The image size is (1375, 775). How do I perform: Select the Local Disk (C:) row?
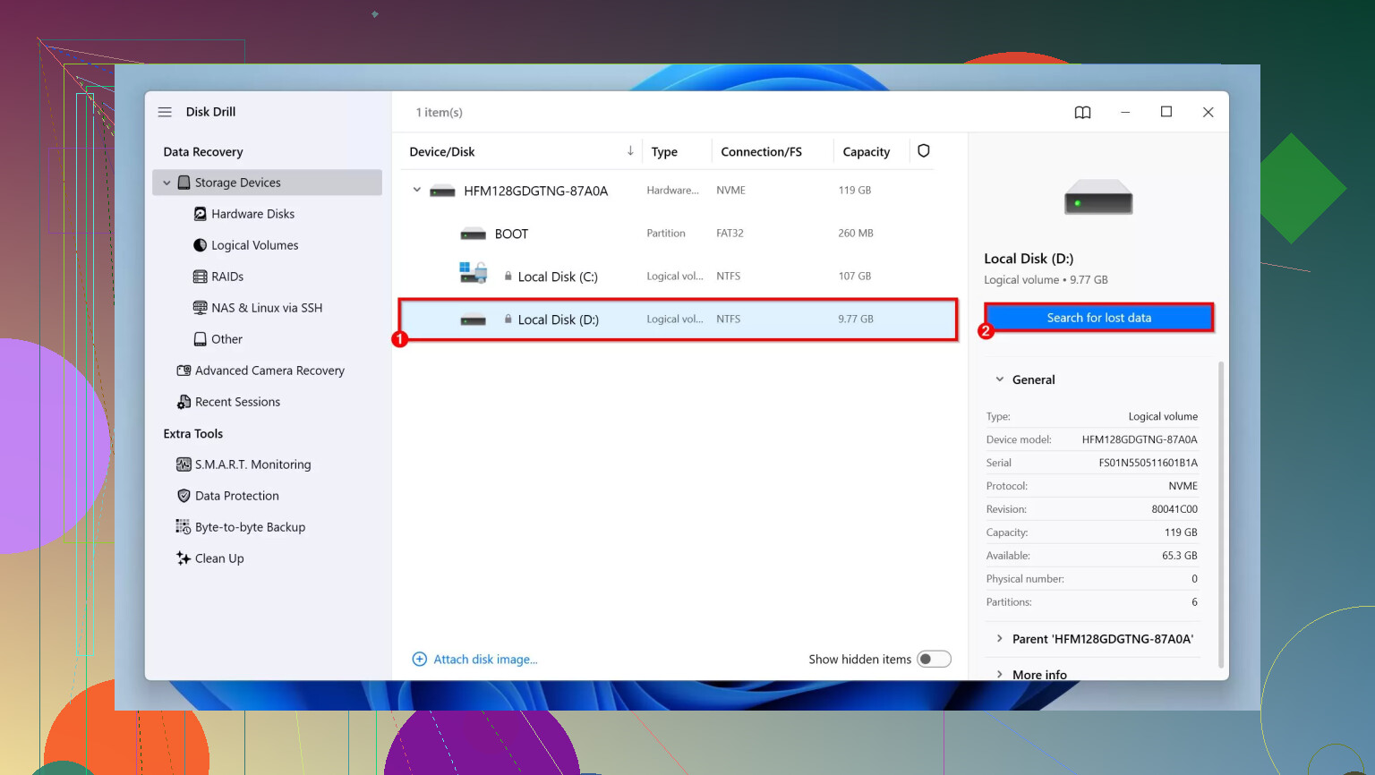(x=557, y=277)
